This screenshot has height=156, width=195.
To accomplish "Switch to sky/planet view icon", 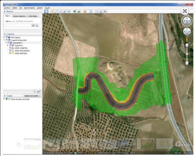I will click(x=85, y=12).
